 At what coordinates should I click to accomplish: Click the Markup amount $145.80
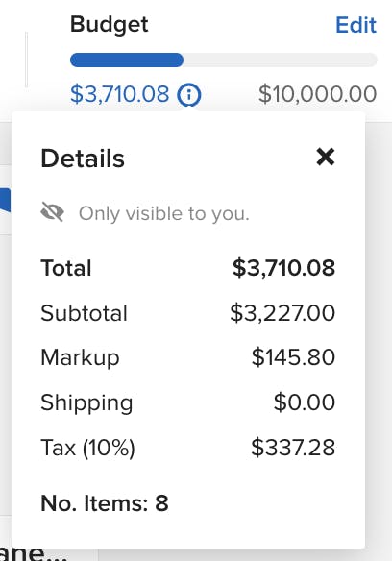point(293,357)
